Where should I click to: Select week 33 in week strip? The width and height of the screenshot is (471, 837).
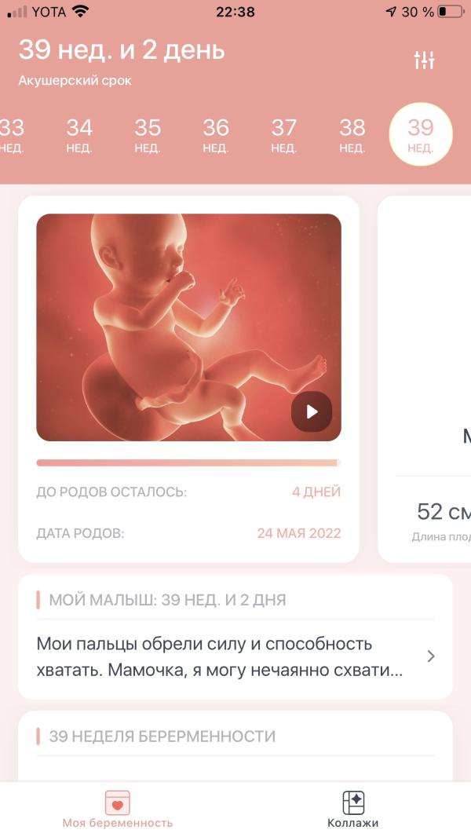11,135
